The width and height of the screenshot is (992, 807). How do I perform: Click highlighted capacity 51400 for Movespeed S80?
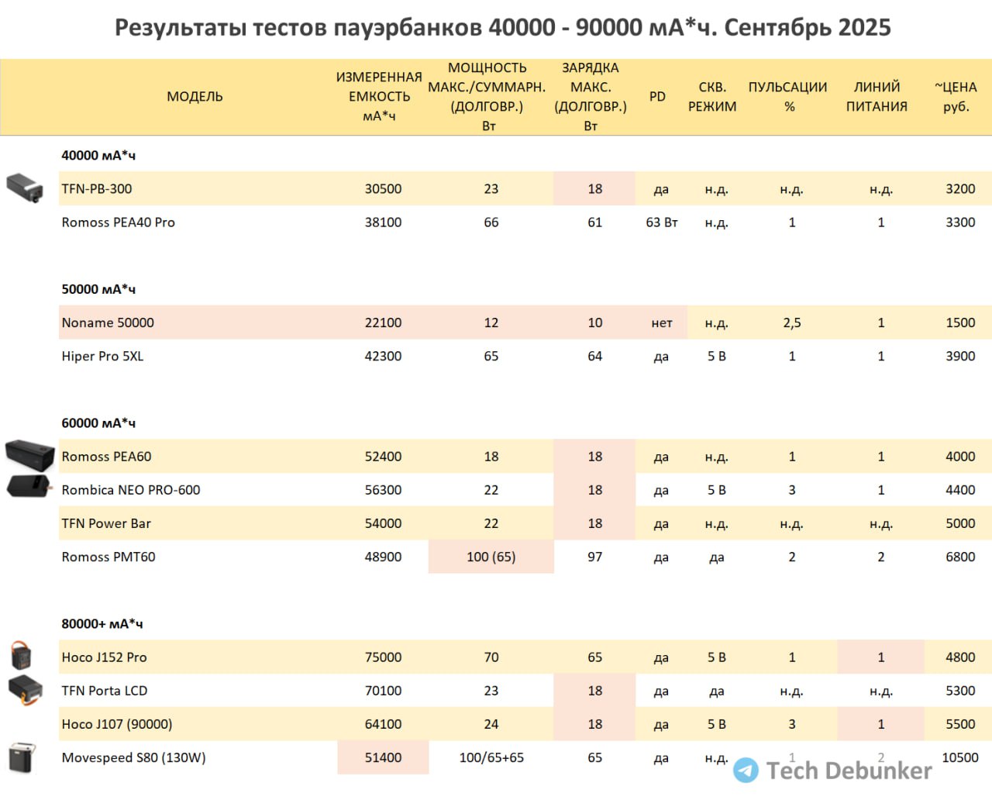[x=384, y=757]
